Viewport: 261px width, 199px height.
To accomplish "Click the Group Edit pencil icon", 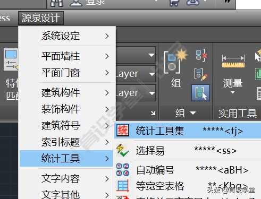I will 201,74.
